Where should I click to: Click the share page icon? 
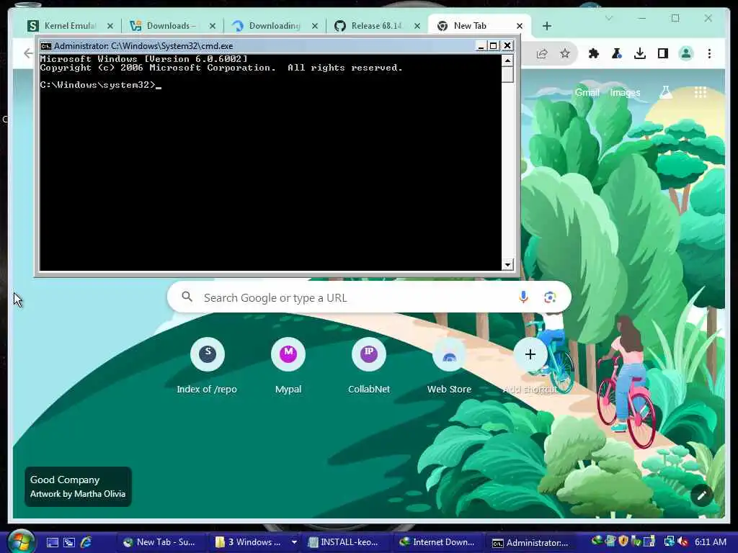point(542,53)
